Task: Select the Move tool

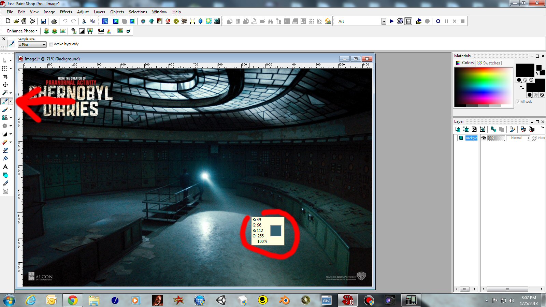Action: tap(5, 85)
